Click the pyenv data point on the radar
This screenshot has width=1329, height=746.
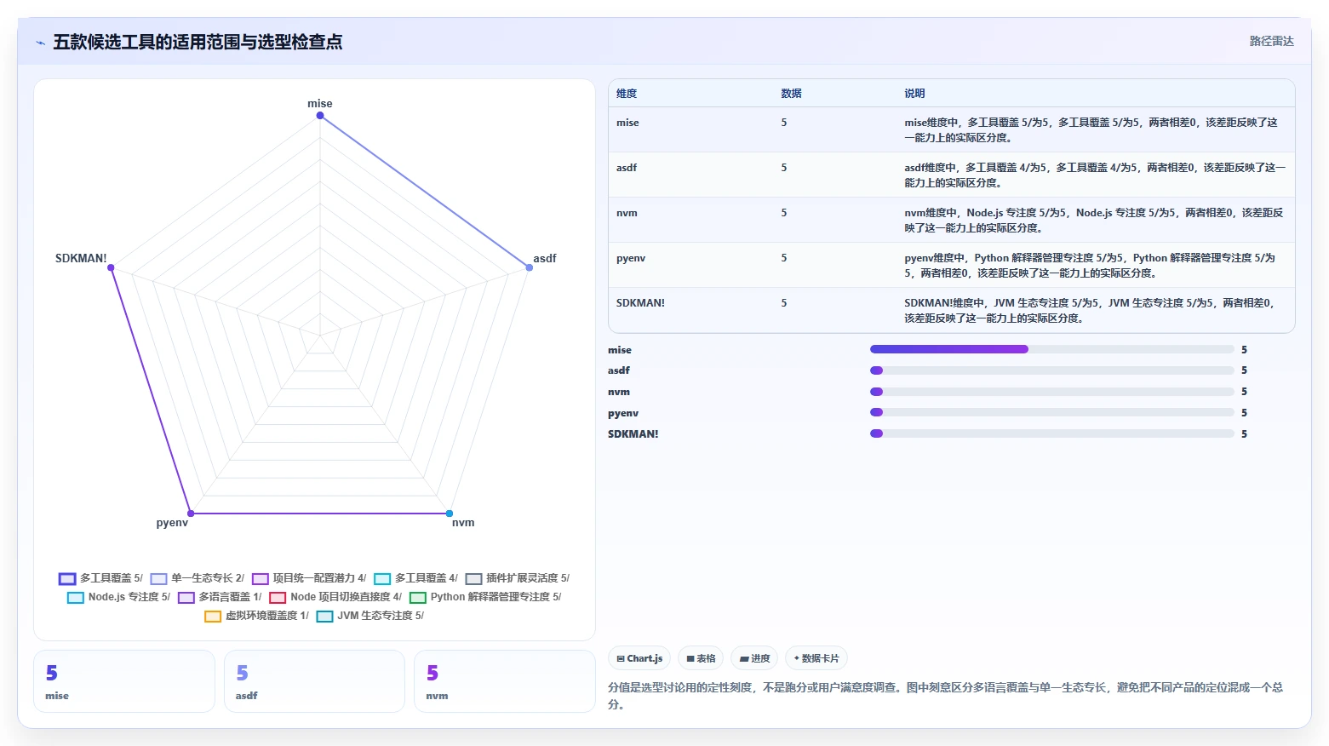point(191,514)
